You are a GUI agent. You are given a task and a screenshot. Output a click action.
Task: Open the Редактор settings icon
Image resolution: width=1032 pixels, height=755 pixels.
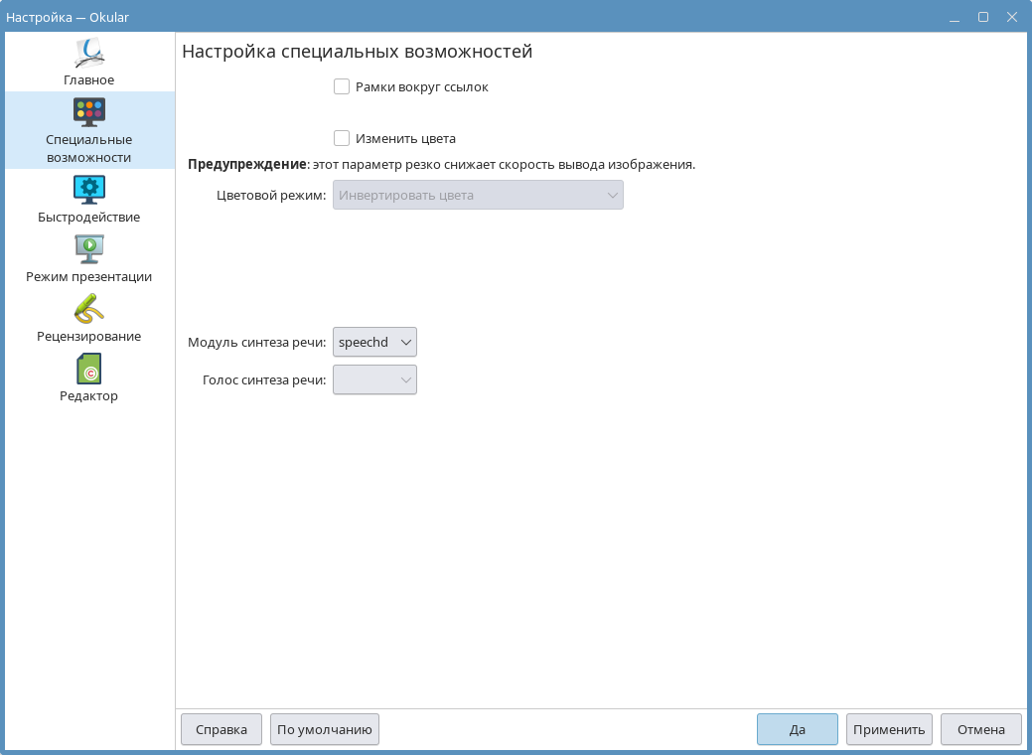click(89, 369)
